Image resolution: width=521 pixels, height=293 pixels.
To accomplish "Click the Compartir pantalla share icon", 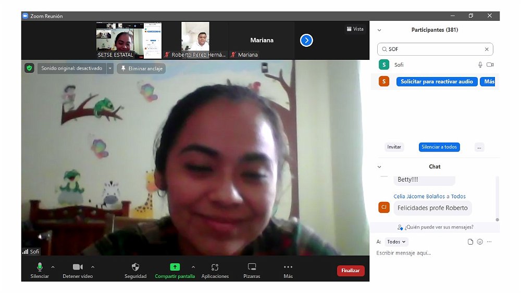I will pyautogui.click(x=175, y=267).
